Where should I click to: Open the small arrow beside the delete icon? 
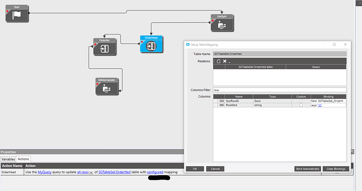229,62
